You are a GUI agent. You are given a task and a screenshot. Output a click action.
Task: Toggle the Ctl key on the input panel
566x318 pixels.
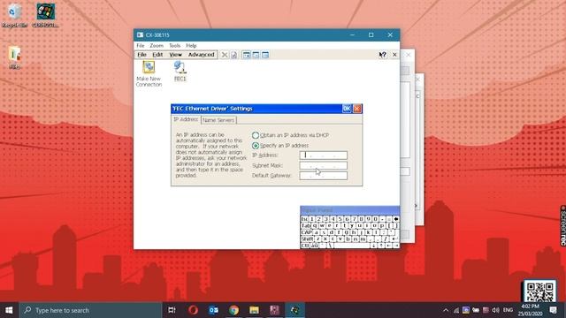[x=305, y=246]
